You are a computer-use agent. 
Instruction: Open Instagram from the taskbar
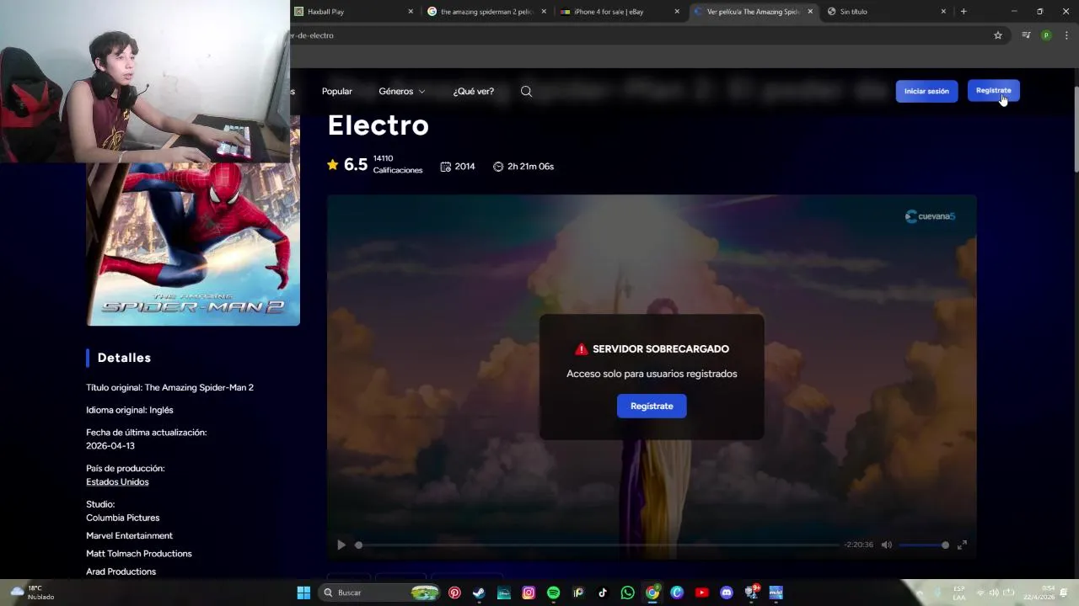(529, 593)
